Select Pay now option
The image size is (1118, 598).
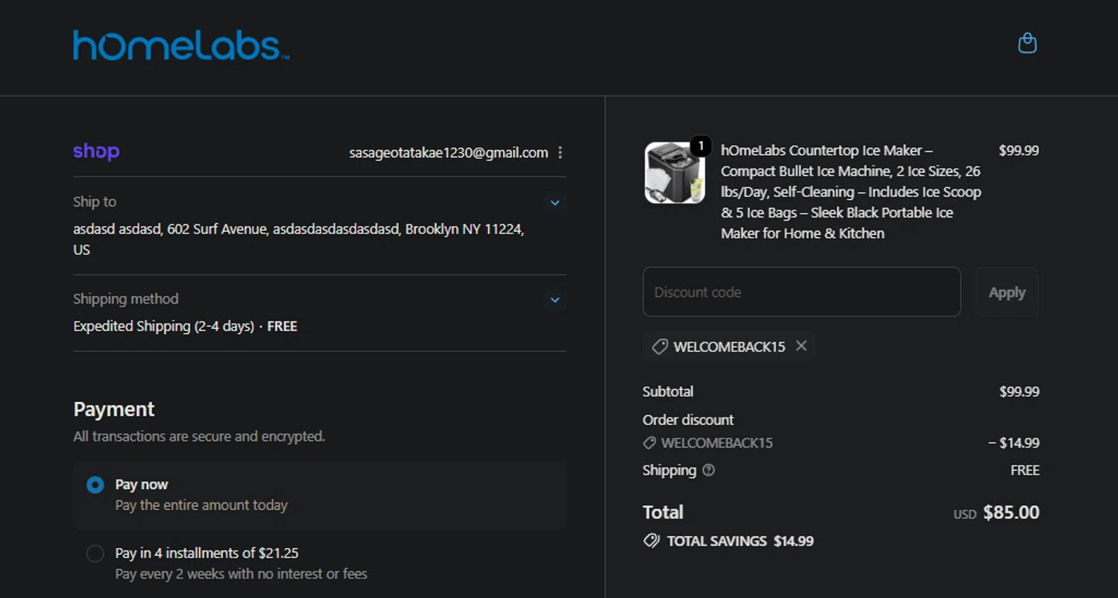pyautogui.click(x=95, y=485)
